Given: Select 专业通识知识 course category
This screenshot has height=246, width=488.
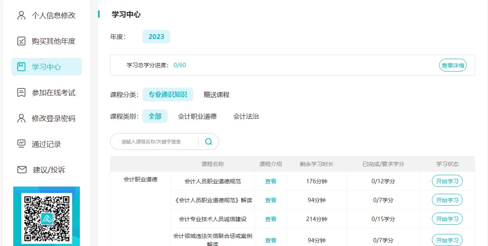Looking at the screenshot, I should point(167,94).
